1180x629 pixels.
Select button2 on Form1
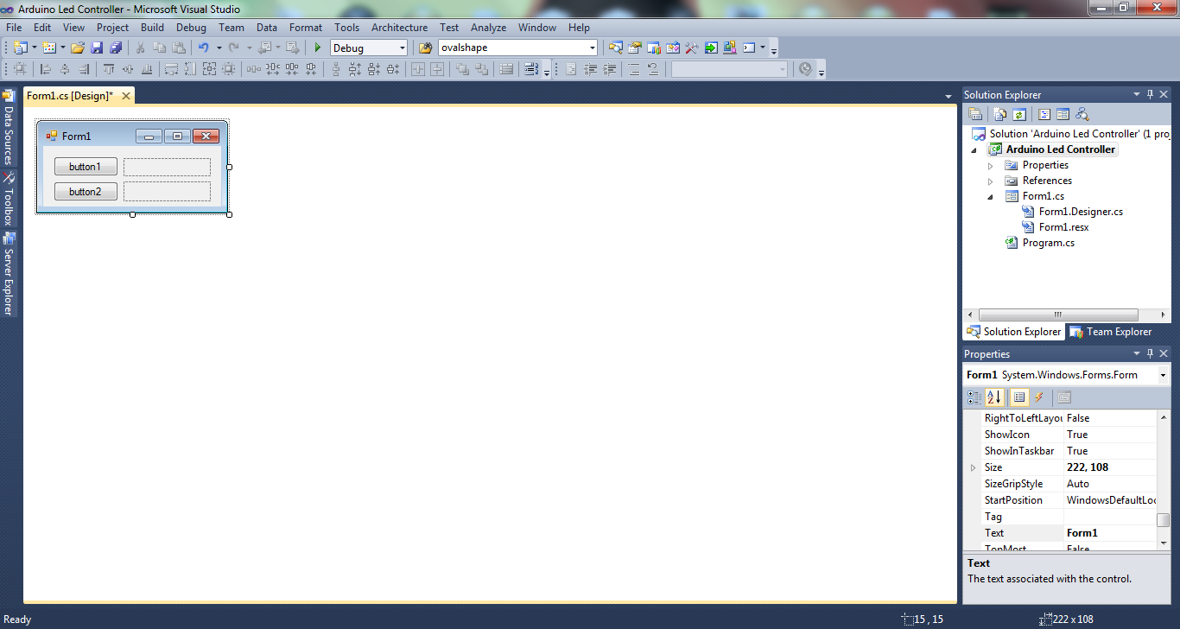pyautogui.click(x=86, y=192)
